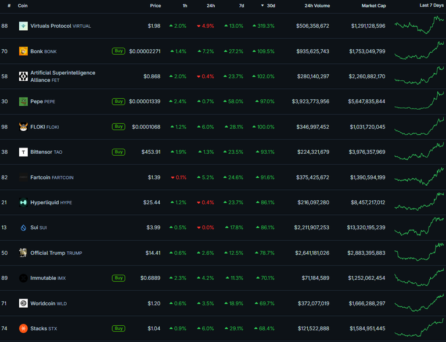This screenshot has width=446, height=342.
Task: Click Worldcoin price $1.20
Action: (154, 303)
